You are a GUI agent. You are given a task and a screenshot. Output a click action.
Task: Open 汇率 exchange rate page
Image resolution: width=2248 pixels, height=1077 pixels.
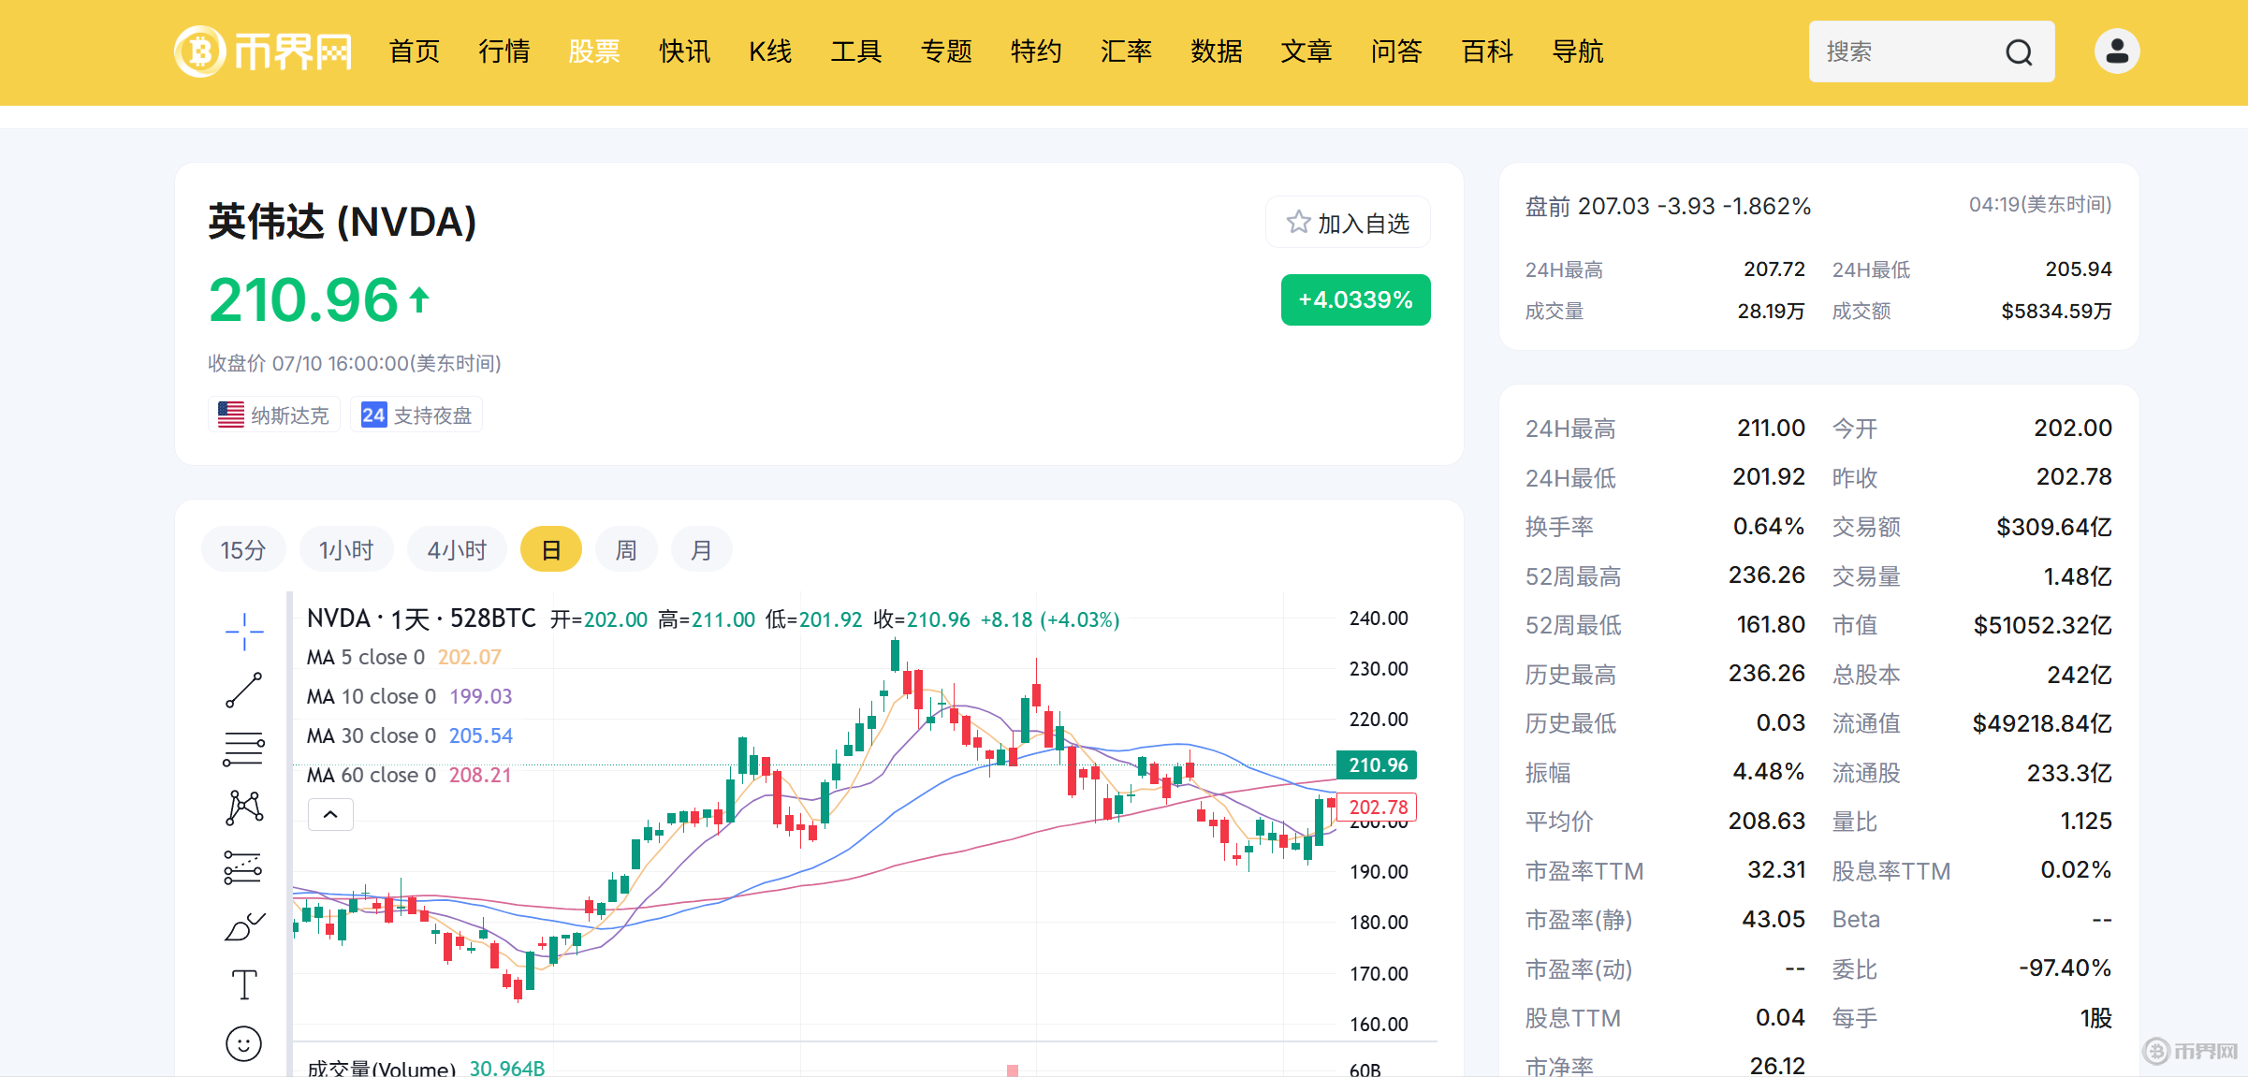coord(1126,51)
